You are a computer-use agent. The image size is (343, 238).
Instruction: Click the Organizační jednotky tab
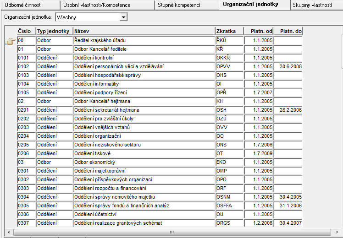pos(254,5)
